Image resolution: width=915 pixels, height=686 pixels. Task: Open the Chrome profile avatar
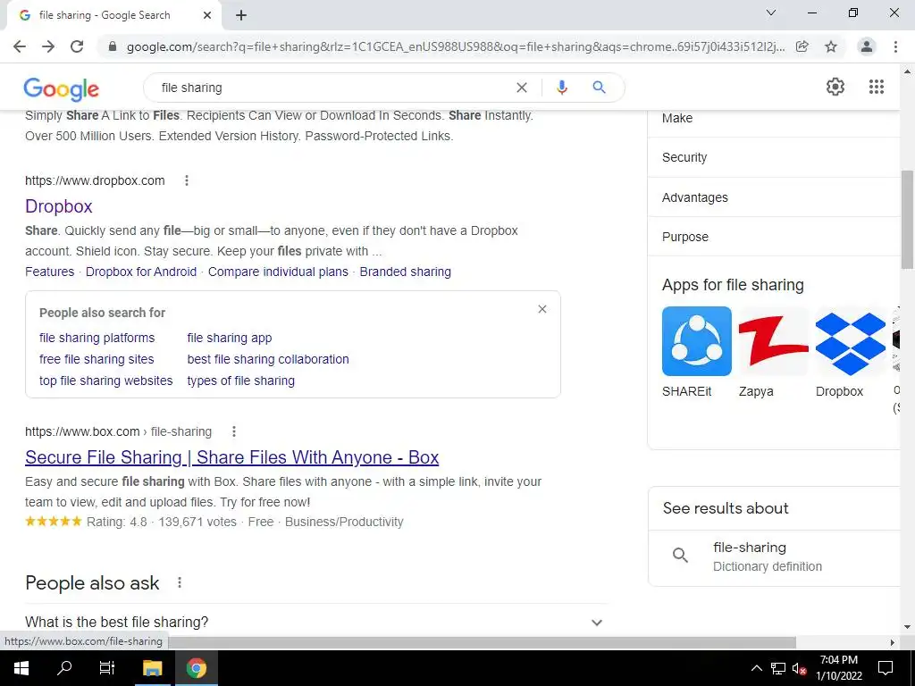click(867, 46)
